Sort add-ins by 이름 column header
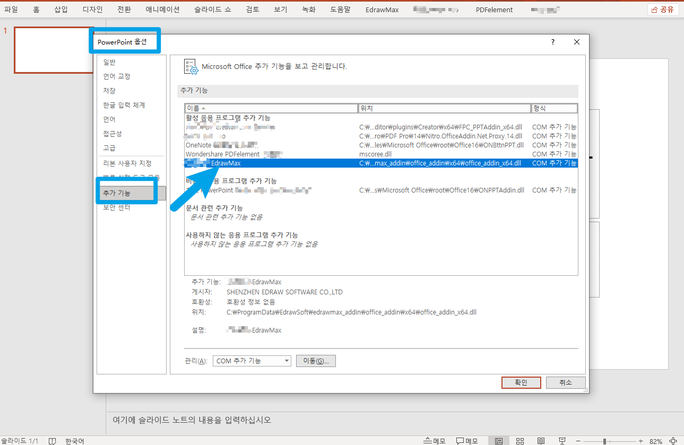This screenshot has height=445, width=684. click(x=271, y=108)
